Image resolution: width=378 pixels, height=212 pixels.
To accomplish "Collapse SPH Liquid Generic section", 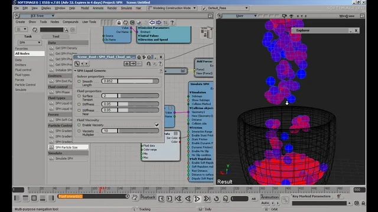I will (75, 71).
